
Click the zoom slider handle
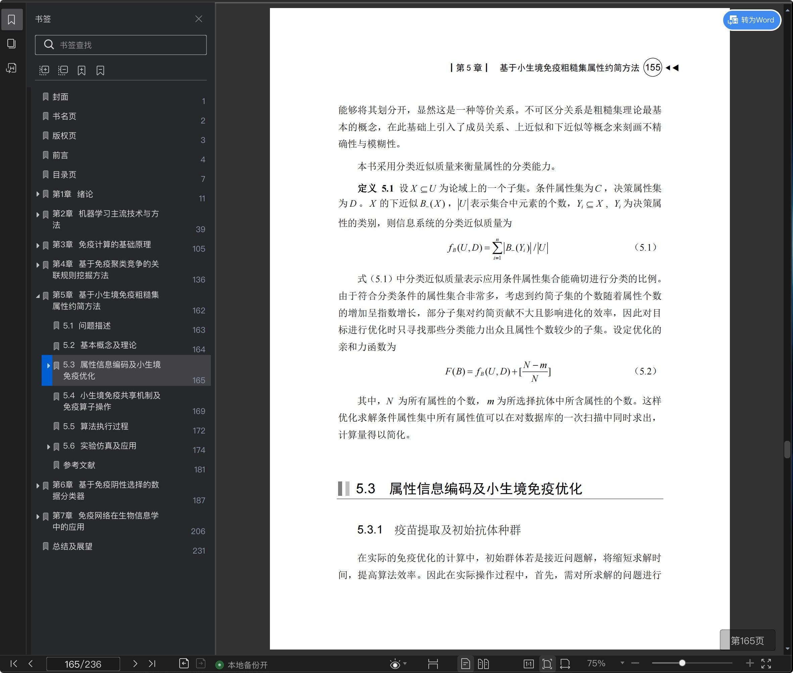(x=682, y=663)
